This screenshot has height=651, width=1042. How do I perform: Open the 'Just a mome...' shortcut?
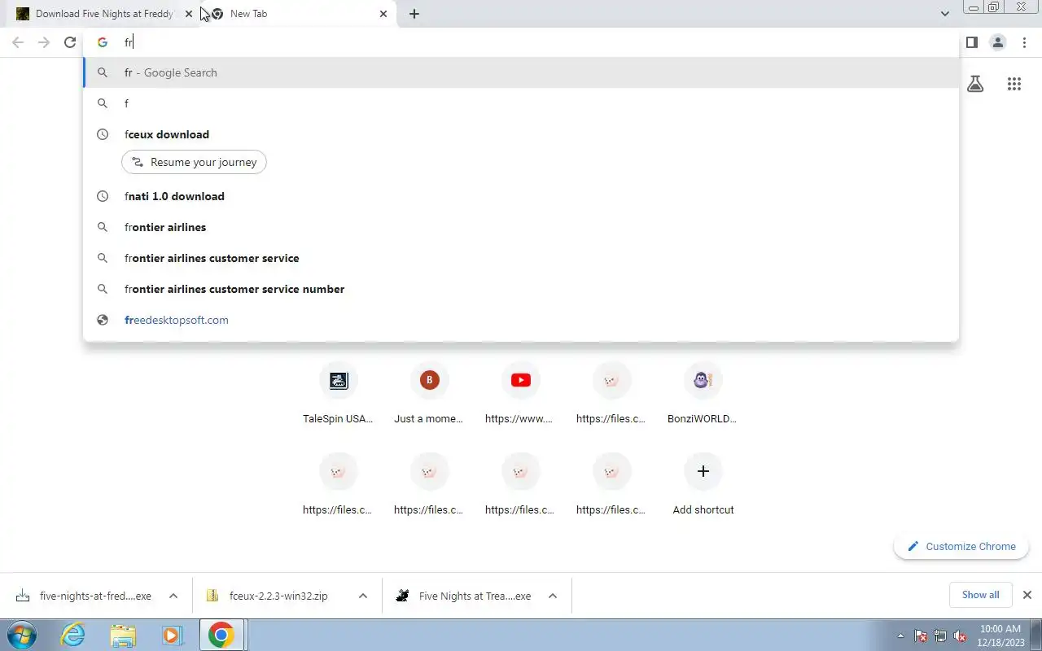pos(429,393)
